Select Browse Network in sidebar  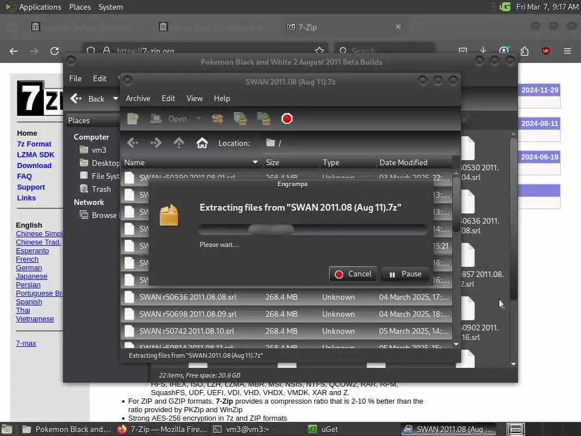coord(99,215)
